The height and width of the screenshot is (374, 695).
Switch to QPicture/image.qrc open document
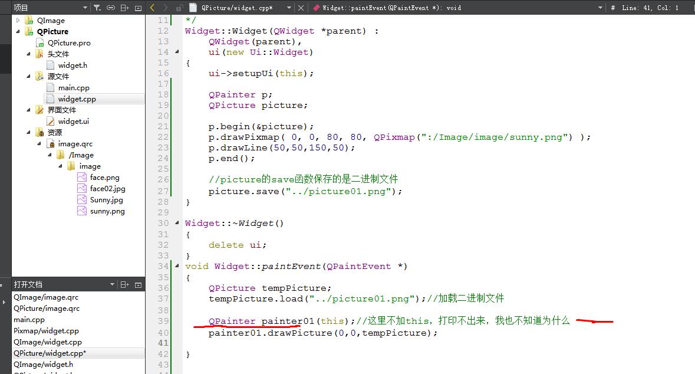pyautogui.click(x=47, y=309)
